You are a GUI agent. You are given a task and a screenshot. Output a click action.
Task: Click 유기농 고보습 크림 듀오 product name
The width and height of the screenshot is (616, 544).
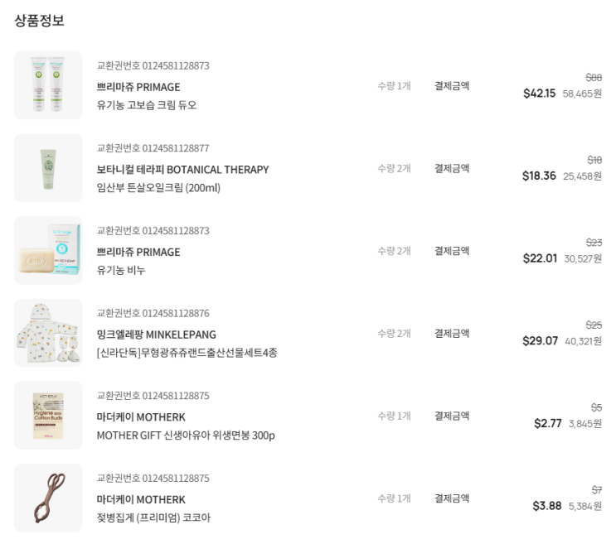[x=147, y=105]
